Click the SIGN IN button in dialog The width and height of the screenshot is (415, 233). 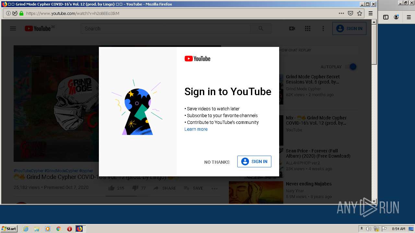pos(254,161)
